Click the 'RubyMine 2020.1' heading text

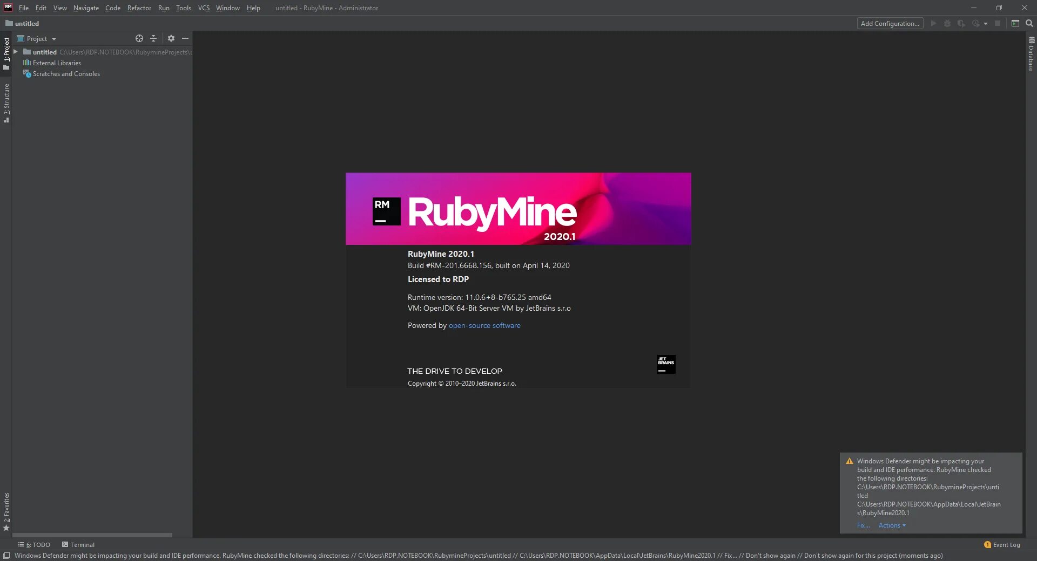point(441,254)
